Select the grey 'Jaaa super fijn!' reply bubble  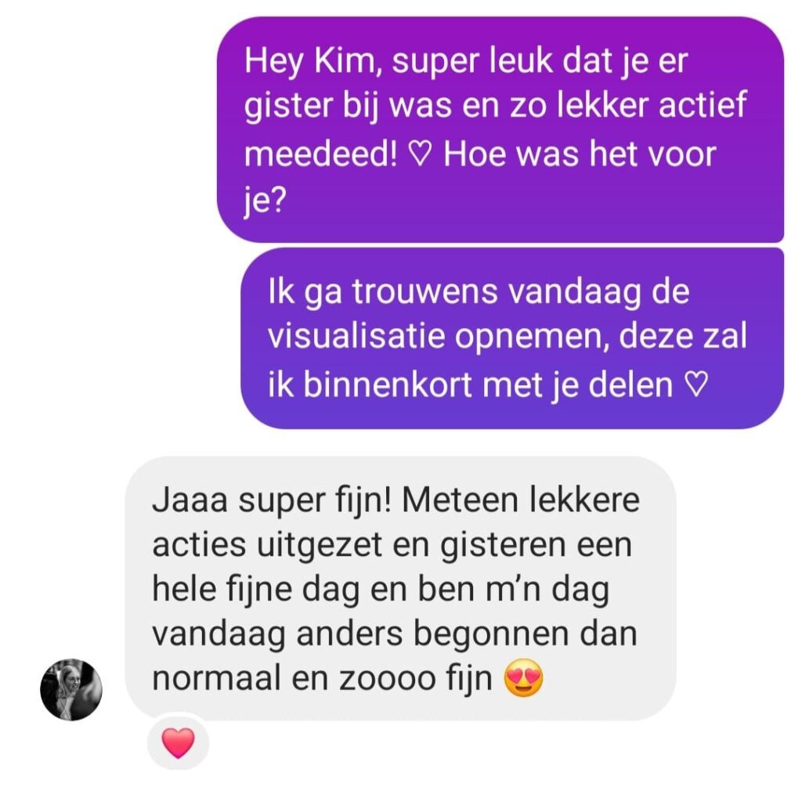400,589
